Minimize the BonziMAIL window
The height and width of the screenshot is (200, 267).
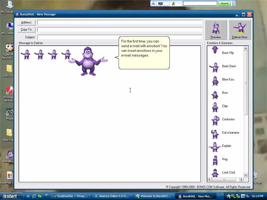(237, 15)
